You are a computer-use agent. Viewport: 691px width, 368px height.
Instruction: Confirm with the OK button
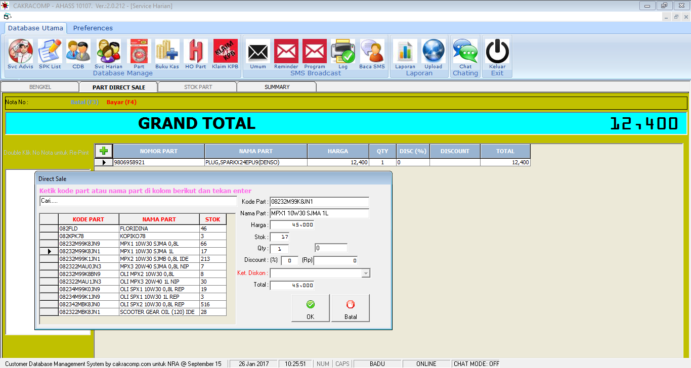point(310,308)
